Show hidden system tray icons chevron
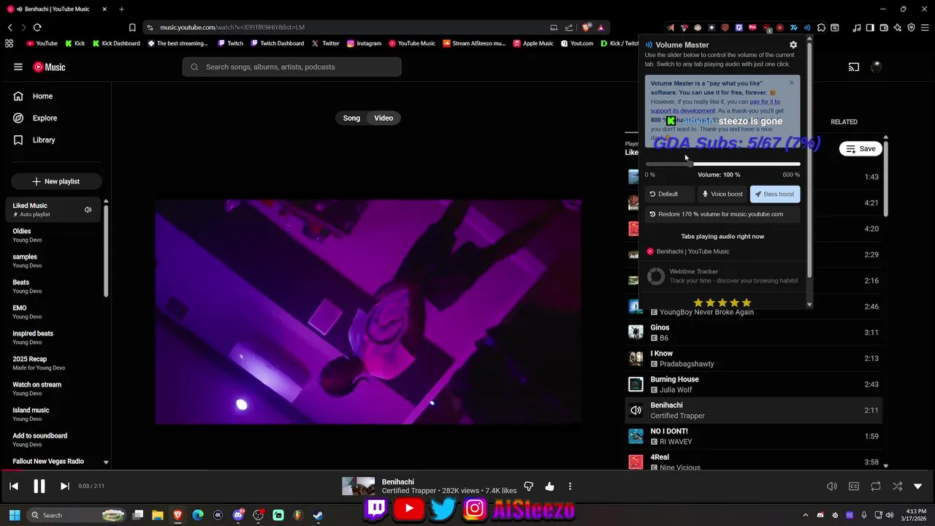 pos(806,515)
